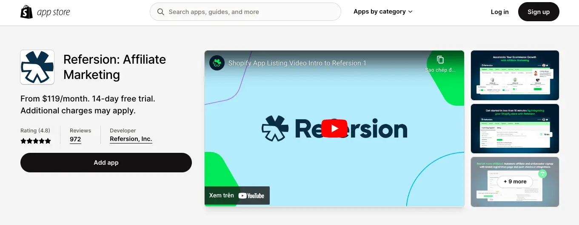This screenshot has height=225, width=579.
Task: Copy video link with Sao chép icon
Action: point(440,64)
